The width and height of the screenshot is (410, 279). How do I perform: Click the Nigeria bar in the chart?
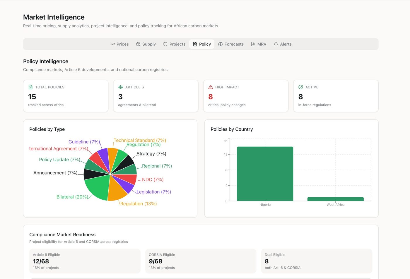pyautogui.click(x=265, y=174)
